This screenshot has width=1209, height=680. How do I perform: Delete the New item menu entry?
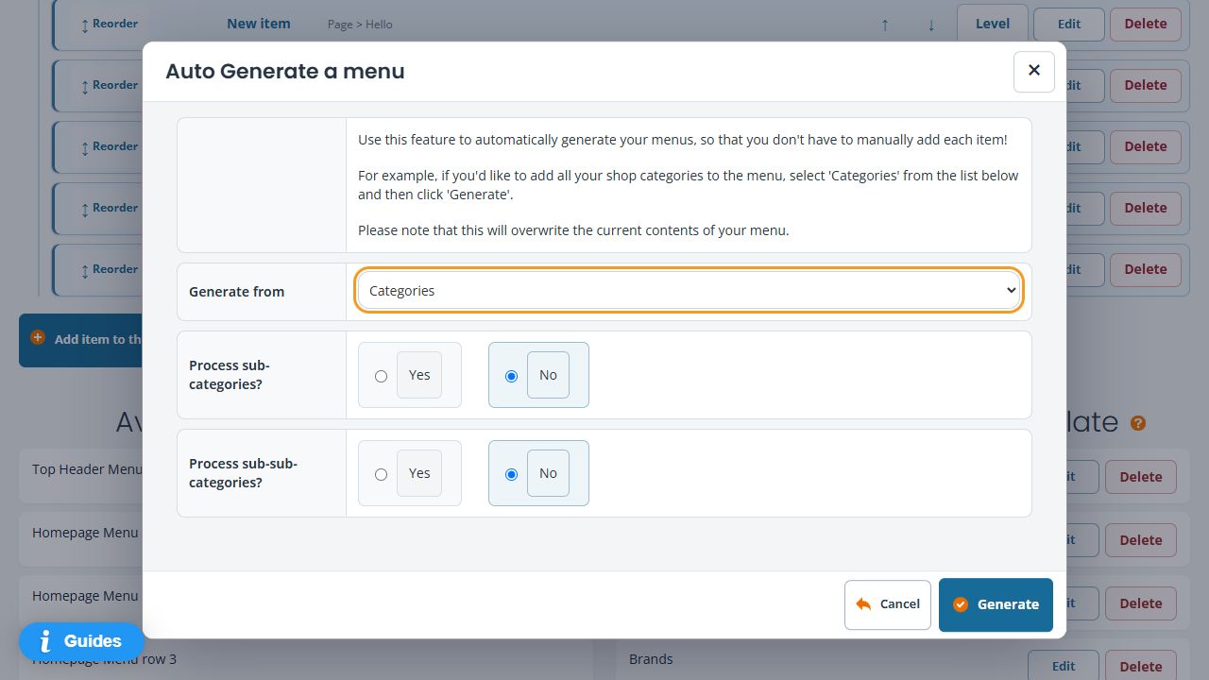point(1146,24)
